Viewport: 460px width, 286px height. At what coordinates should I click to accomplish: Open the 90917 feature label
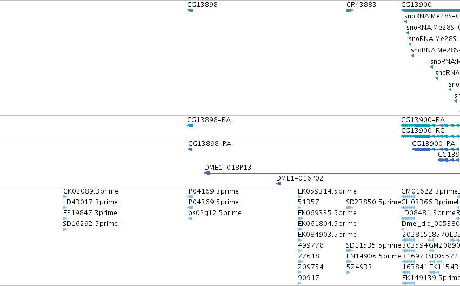click(308, 278)
